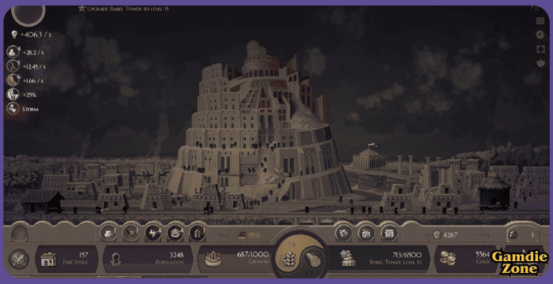The image size is (553, 284).
Task: Select the stone blocks boost icon
Action: (x=108, y=233)
